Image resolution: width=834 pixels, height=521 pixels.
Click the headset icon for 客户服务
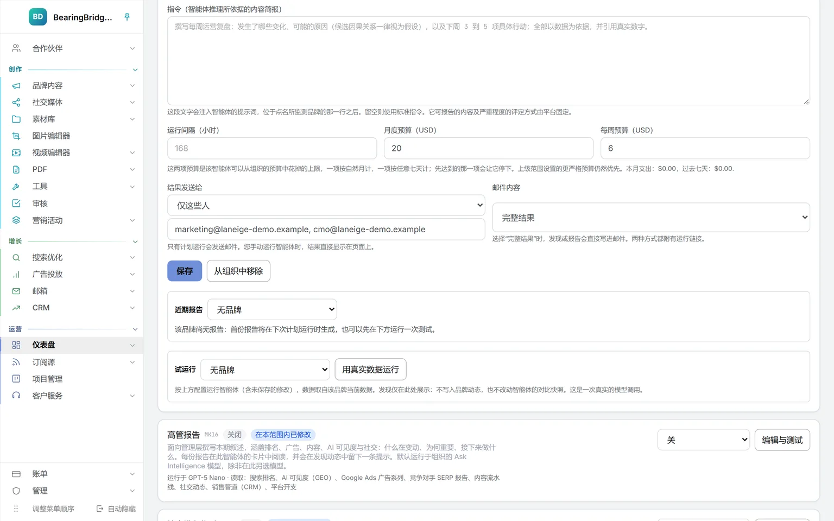coord(16,396)
